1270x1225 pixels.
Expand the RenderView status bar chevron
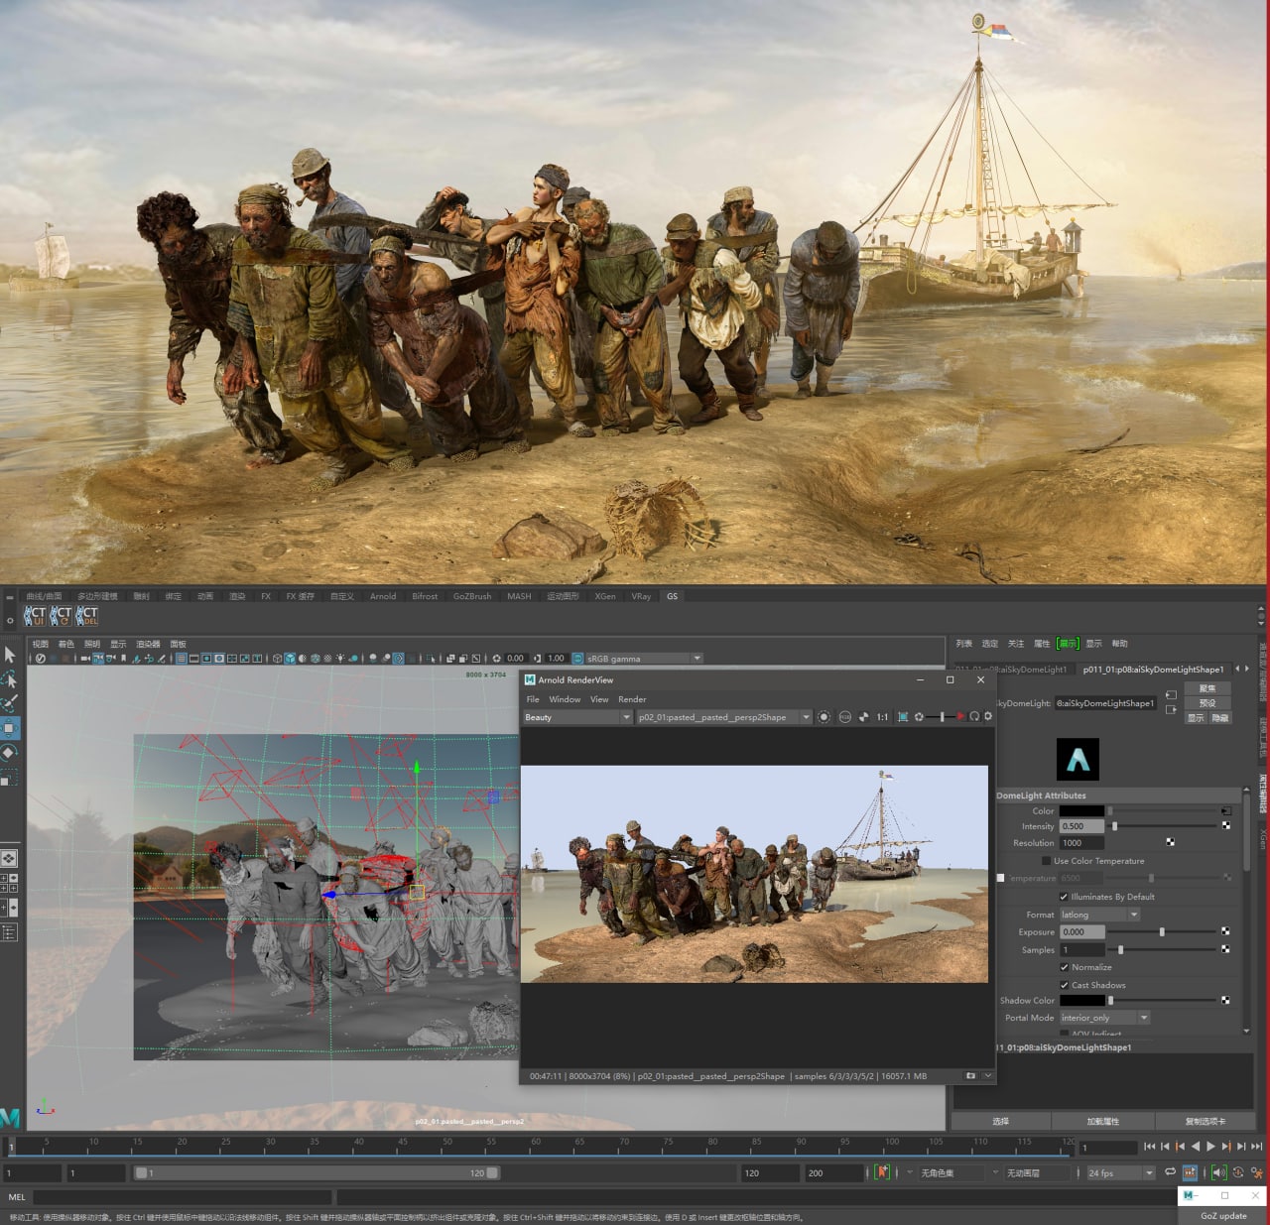(988, 1075)
